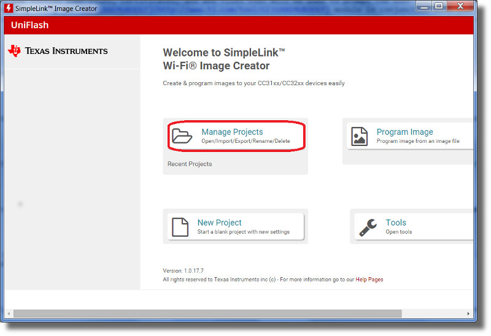
Task: Click 'Program image from an image file' description
Action: coord(417,142)
